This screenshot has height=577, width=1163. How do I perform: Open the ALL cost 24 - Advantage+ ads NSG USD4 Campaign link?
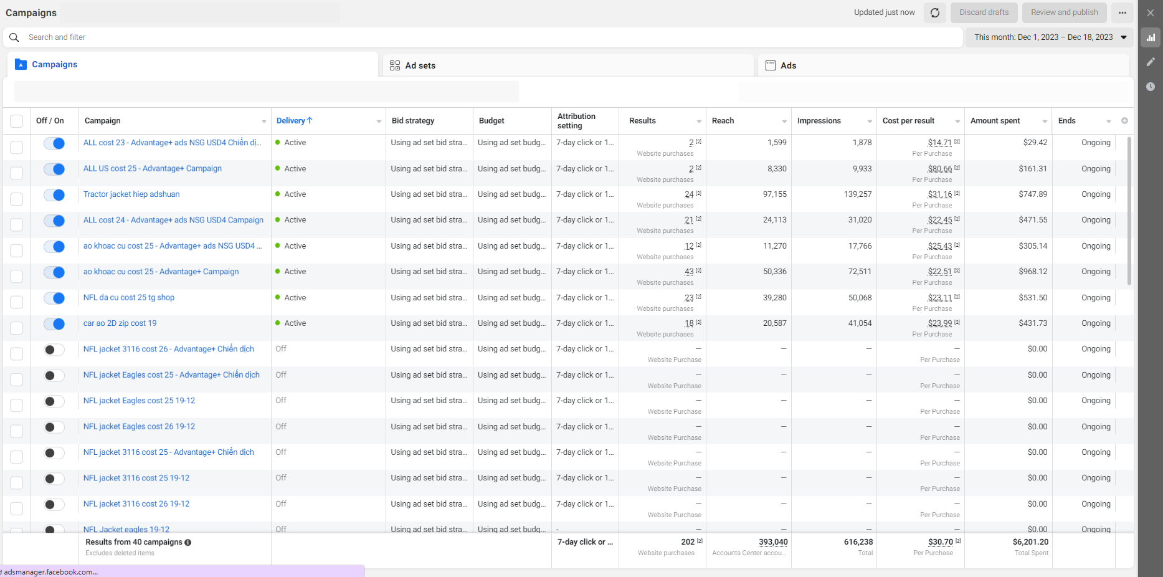tap(173, 220)
